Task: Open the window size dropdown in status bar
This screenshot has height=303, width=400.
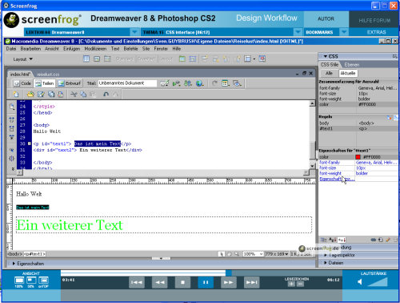Action: pyautogui.click(x=277, y=254)
